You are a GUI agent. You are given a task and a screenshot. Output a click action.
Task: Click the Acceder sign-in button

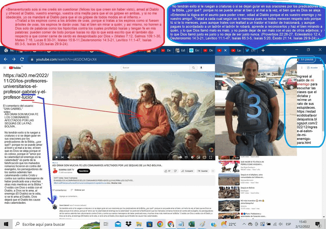(312, 68)
